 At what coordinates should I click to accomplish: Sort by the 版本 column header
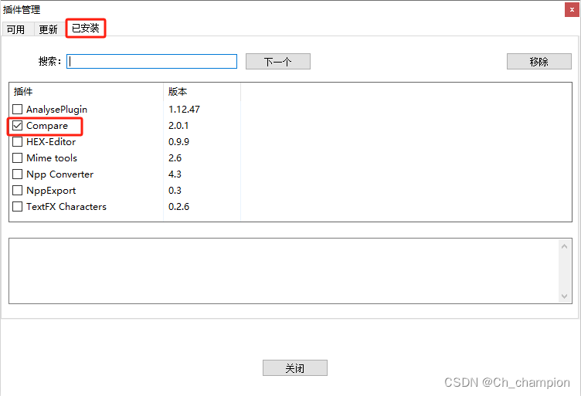(202, 91)
